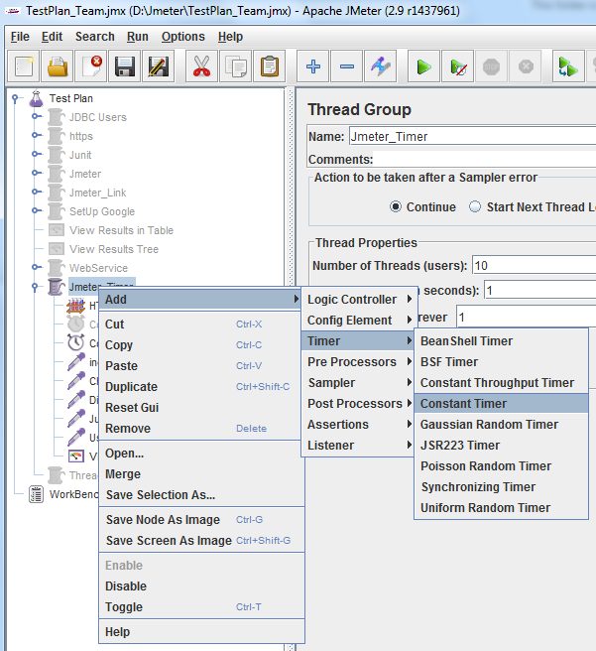The width and height of the screenshot is (596, 651).
Task: Expand the SetUp Google tree node
Action: (x=36, y=210)
